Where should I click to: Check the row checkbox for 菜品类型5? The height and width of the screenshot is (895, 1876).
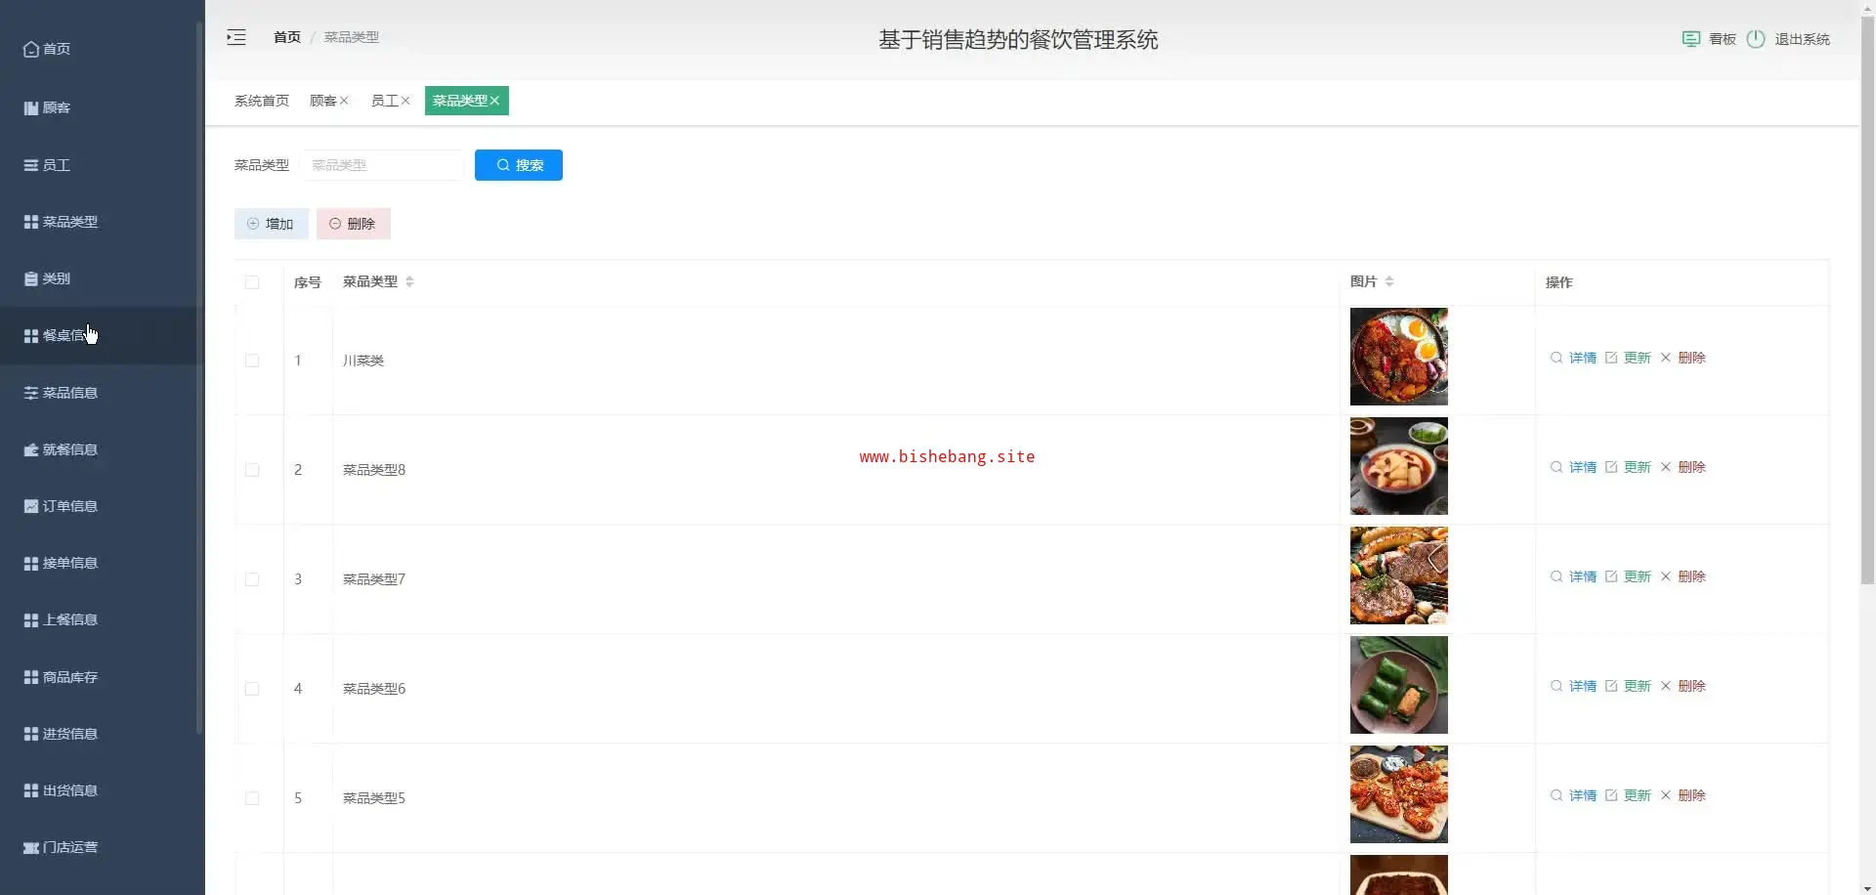pos(252,798)
